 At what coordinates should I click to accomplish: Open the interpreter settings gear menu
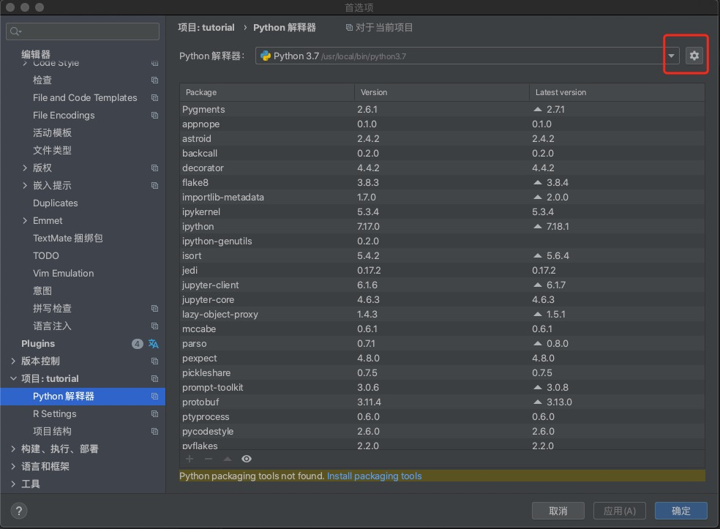coord(694,56)
